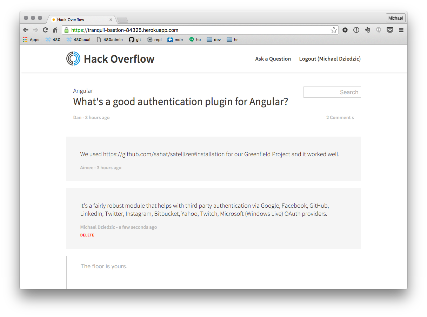Click the Michael profile button top right
The height and width of the screenshot is (317, 427).
click(395, 18)
